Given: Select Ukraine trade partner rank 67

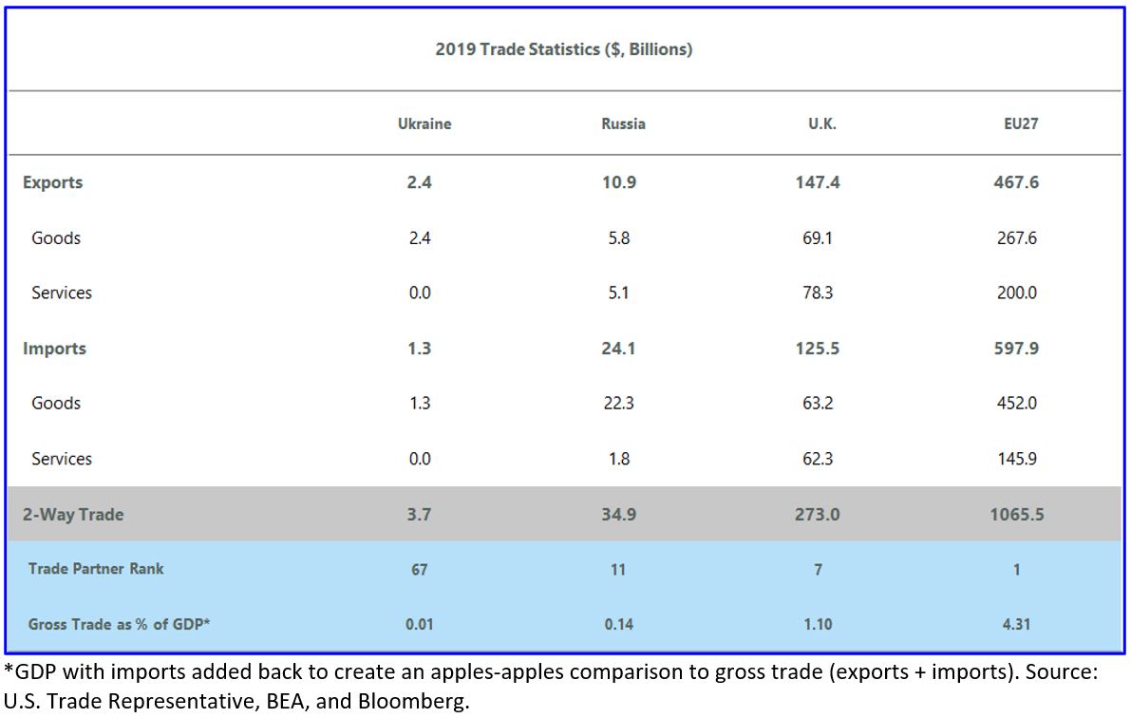Looking at the screenshot, I should tap(419, 570).
